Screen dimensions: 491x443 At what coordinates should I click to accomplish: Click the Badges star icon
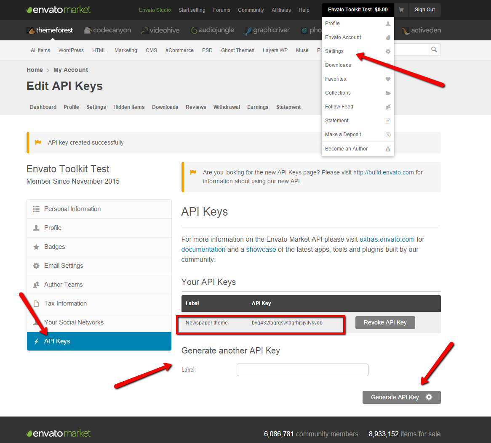pos(36,247)
